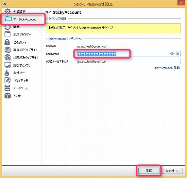Open セキュア メモ section
This screenshot has height=178, width=187.
coord(20,81)
